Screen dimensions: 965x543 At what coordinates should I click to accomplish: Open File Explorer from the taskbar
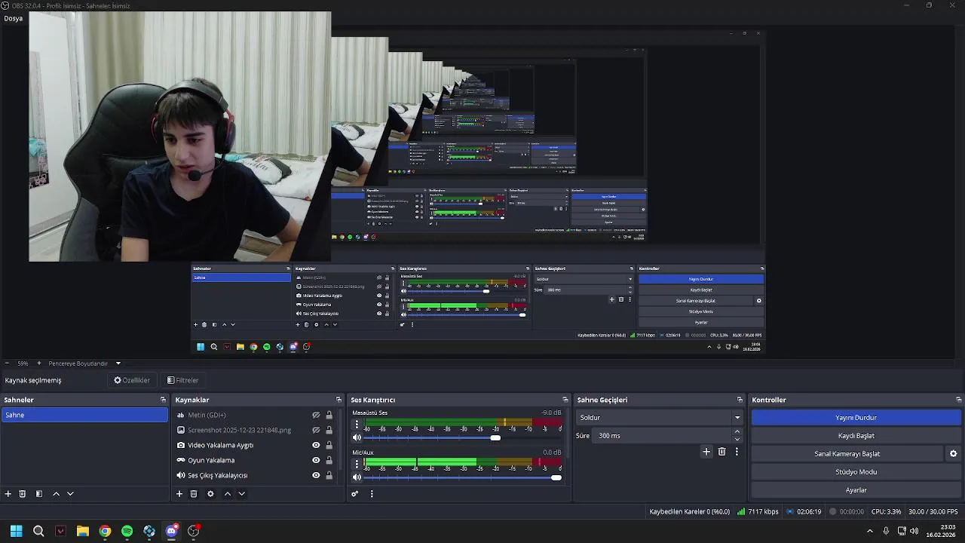(83, 531)
